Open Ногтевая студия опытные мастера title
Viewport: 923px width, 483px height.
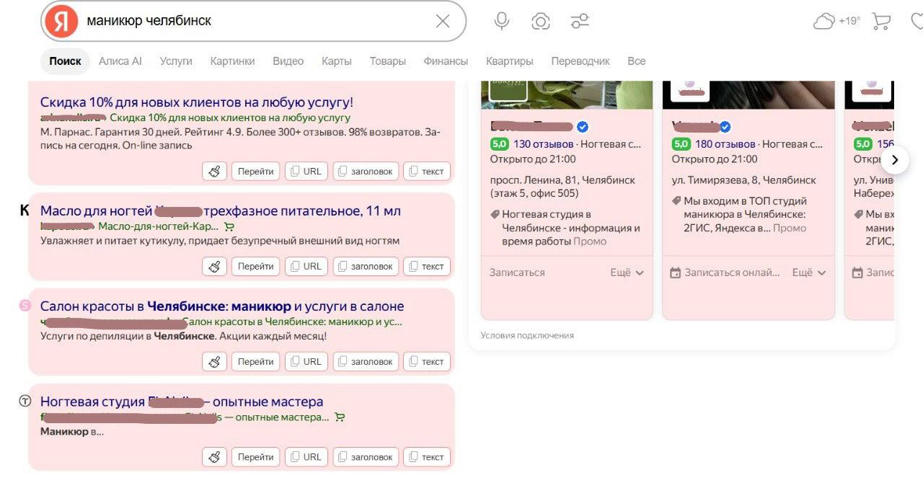coord(182,402)
